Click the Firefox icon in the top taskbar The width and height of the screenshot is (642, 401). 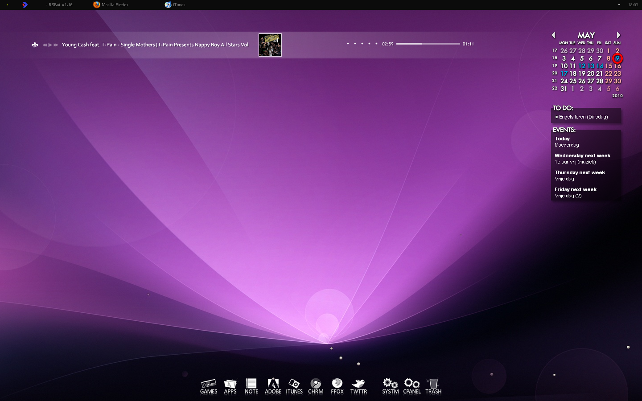pos(97,4)
